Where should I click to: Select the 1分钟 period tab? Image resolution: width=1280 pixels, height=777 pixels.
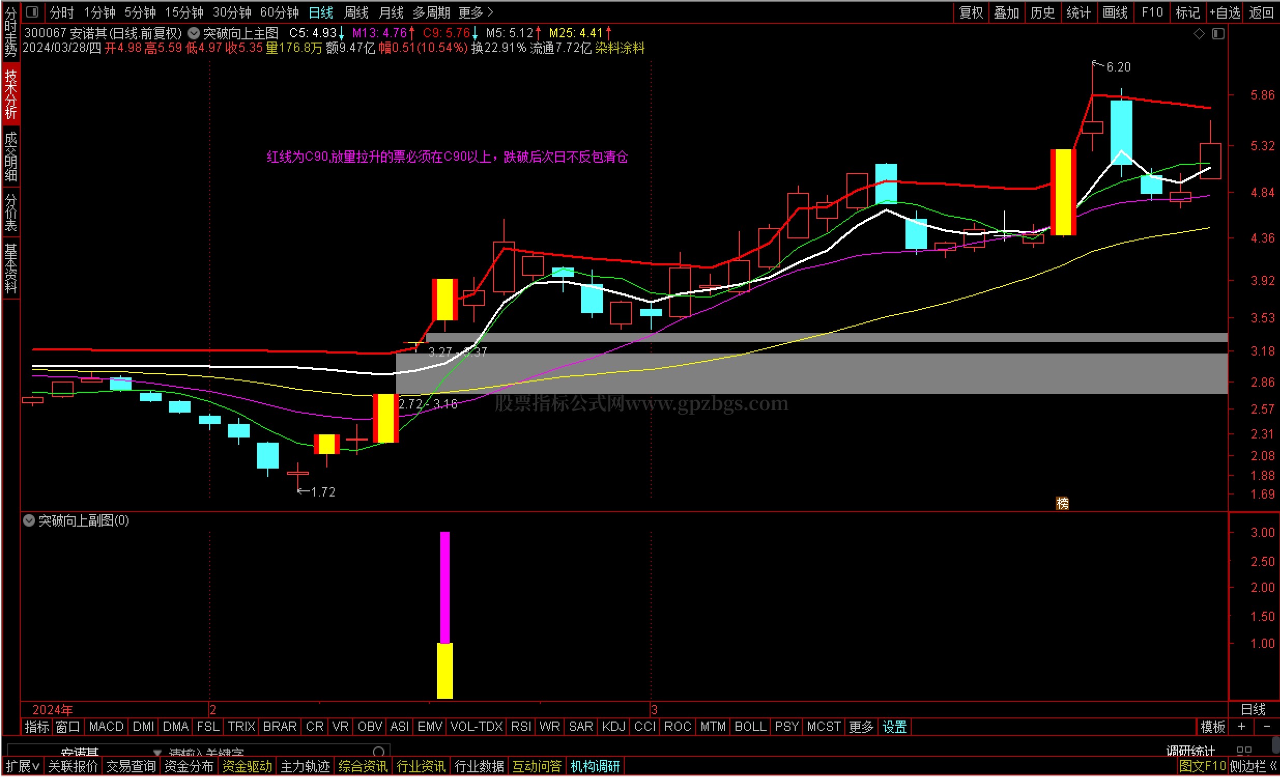(x=100, y=12)
